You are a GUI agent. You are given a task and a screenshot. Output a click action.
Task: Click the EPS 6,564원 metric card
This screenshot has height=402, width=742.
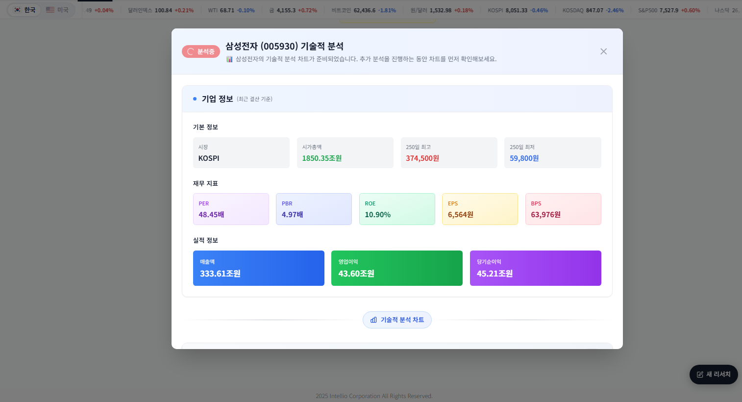480,209
